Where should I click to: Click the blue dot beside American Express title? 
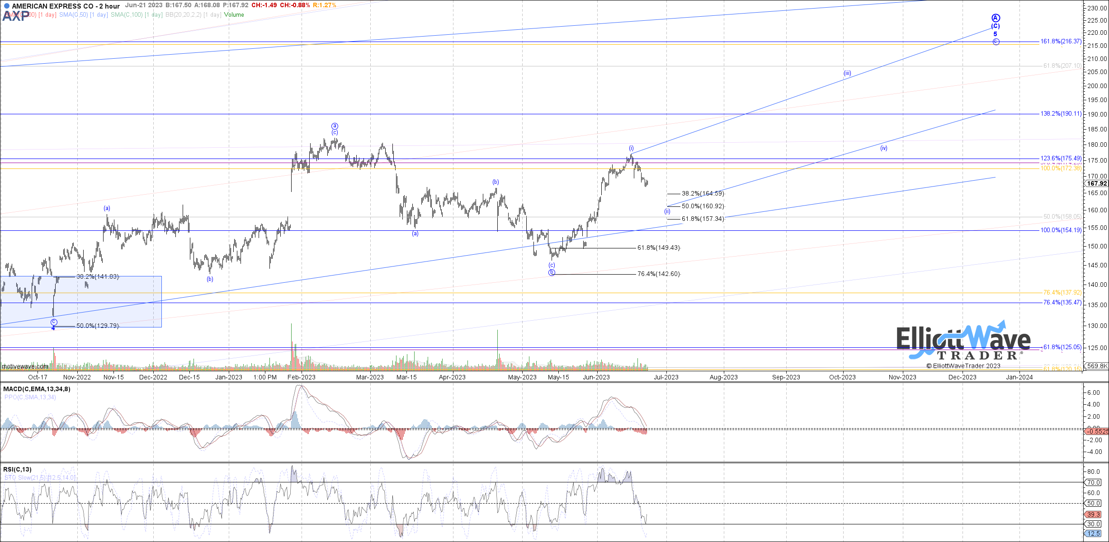pyautogui.click(x=6, y=6)
